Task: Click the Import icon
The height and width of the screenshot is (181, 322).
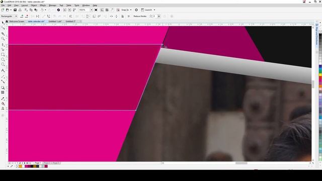Action: [x=65, y=10]
